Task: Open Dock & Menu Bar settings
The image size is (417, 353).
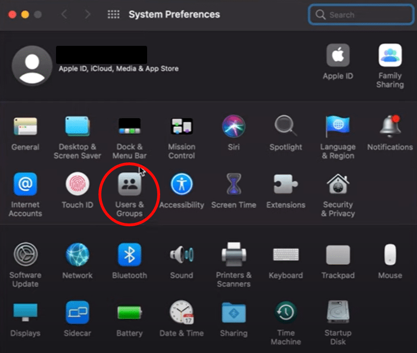Action: pyautogui.click(x=130, y=127)
